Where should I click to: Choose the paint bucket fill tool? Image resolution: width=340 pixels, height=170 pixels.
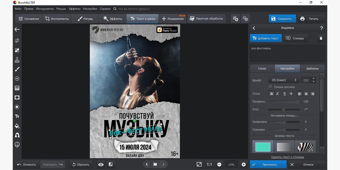tap(17, 126)
